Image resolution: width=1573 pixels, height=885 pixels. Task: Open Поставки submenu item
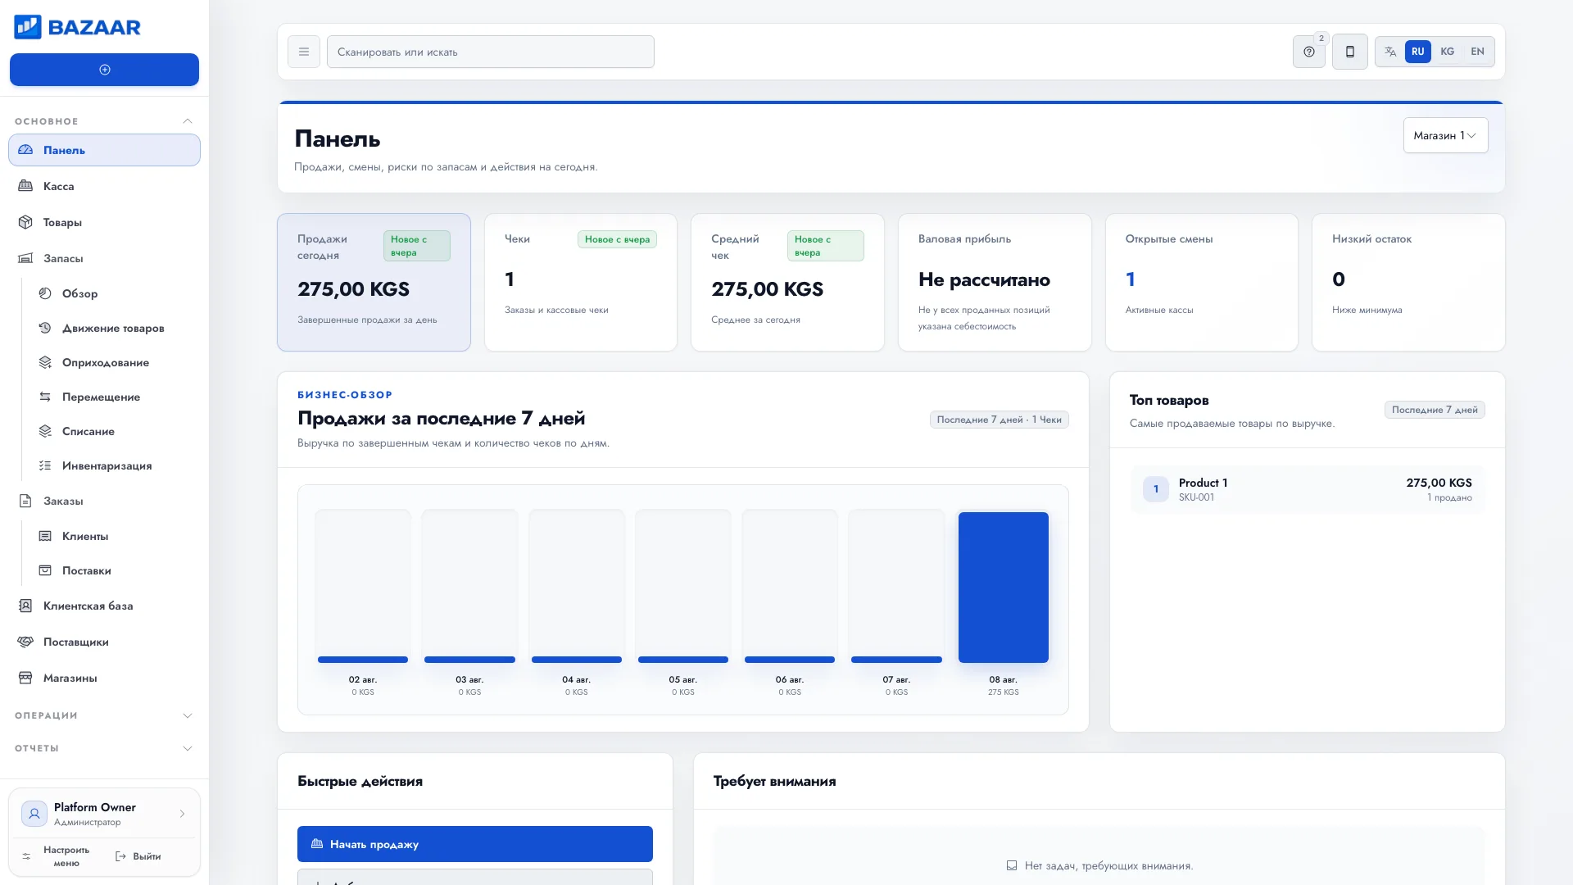[113, 570]
